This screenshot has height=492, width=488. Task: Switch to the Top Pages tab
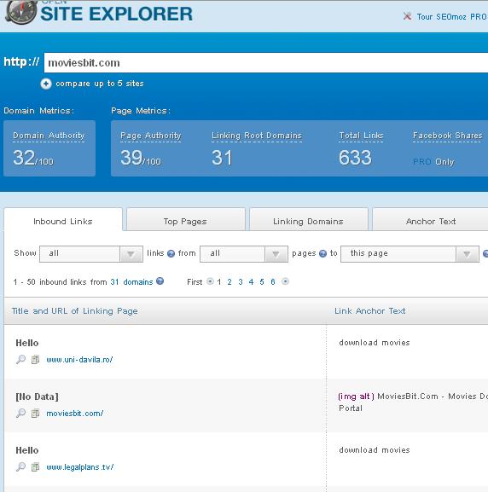(x=186, y=220)
